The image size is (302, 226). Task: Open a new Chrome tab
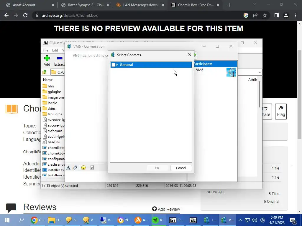(229, 5)
